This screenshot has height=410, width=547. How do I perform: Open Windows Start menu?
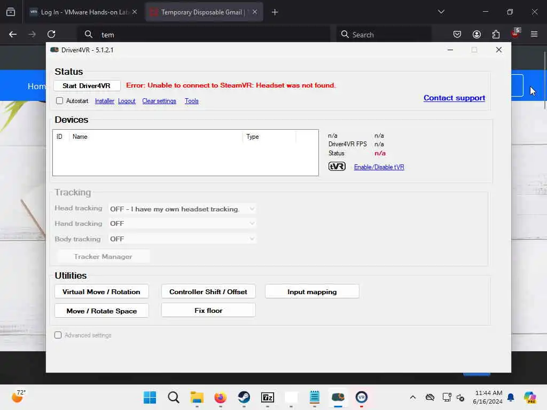(x=150, y=397)
